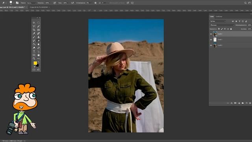Open the brush preset picker in options bar

coord(11,3)
